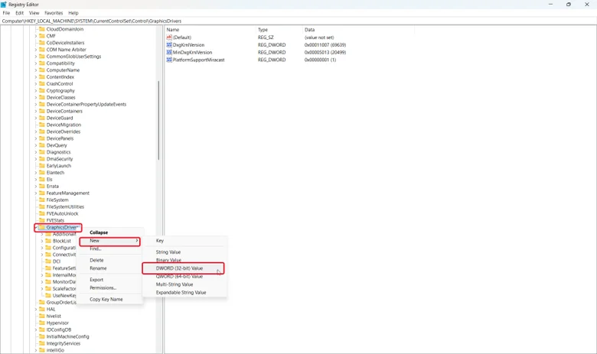This screenshot has width=597, height=354.
Task: Open the Favorites menu
Action: tap(54, 13)
